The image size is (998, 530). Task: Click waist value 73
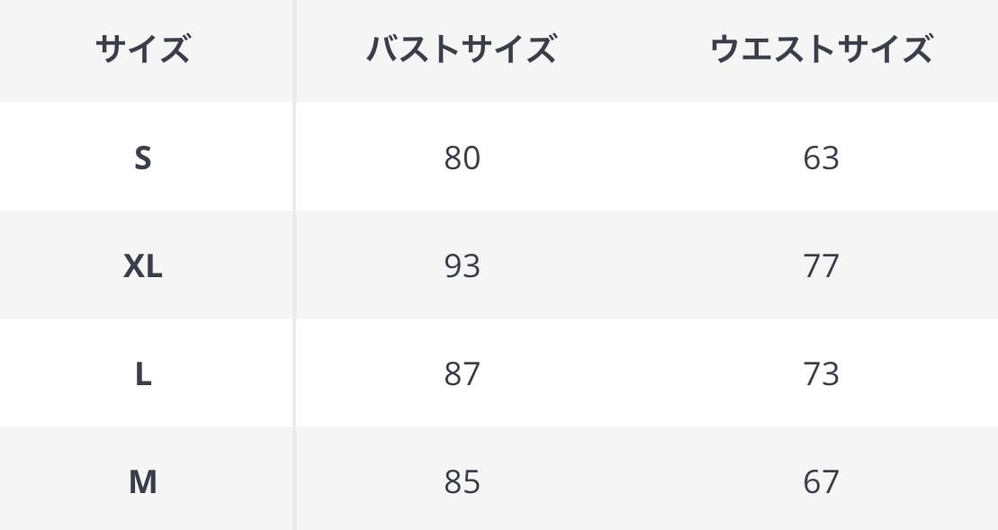click(821, 374)
